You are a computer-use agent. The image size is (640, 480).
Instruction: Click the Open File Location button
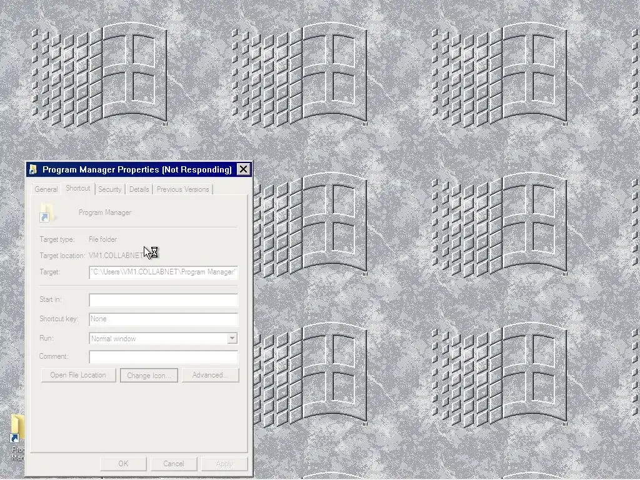[78, 375]
